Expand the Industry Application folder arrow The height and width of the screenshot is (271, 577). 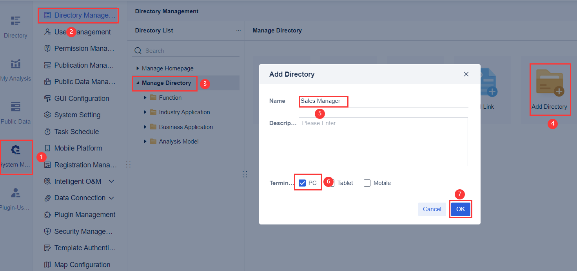(x=145, y=112)
